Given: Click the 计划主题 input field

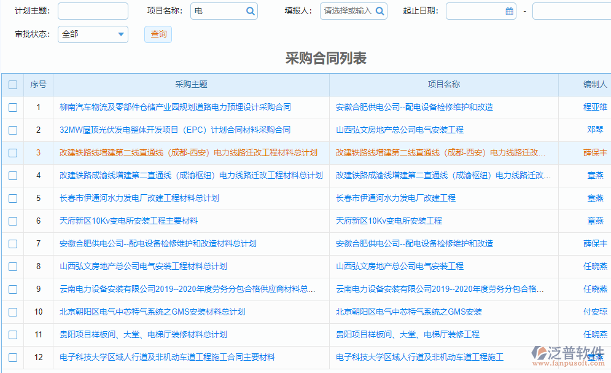Looking at the screenshot, I should click(92, 11).
